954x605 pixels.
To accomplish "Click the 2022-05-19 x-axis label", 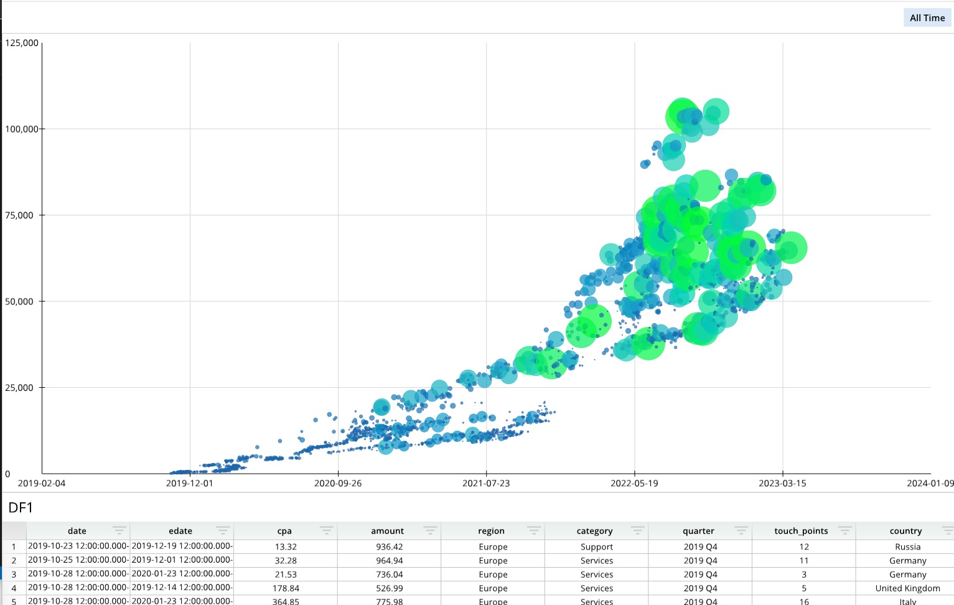I will coord(634,483).
